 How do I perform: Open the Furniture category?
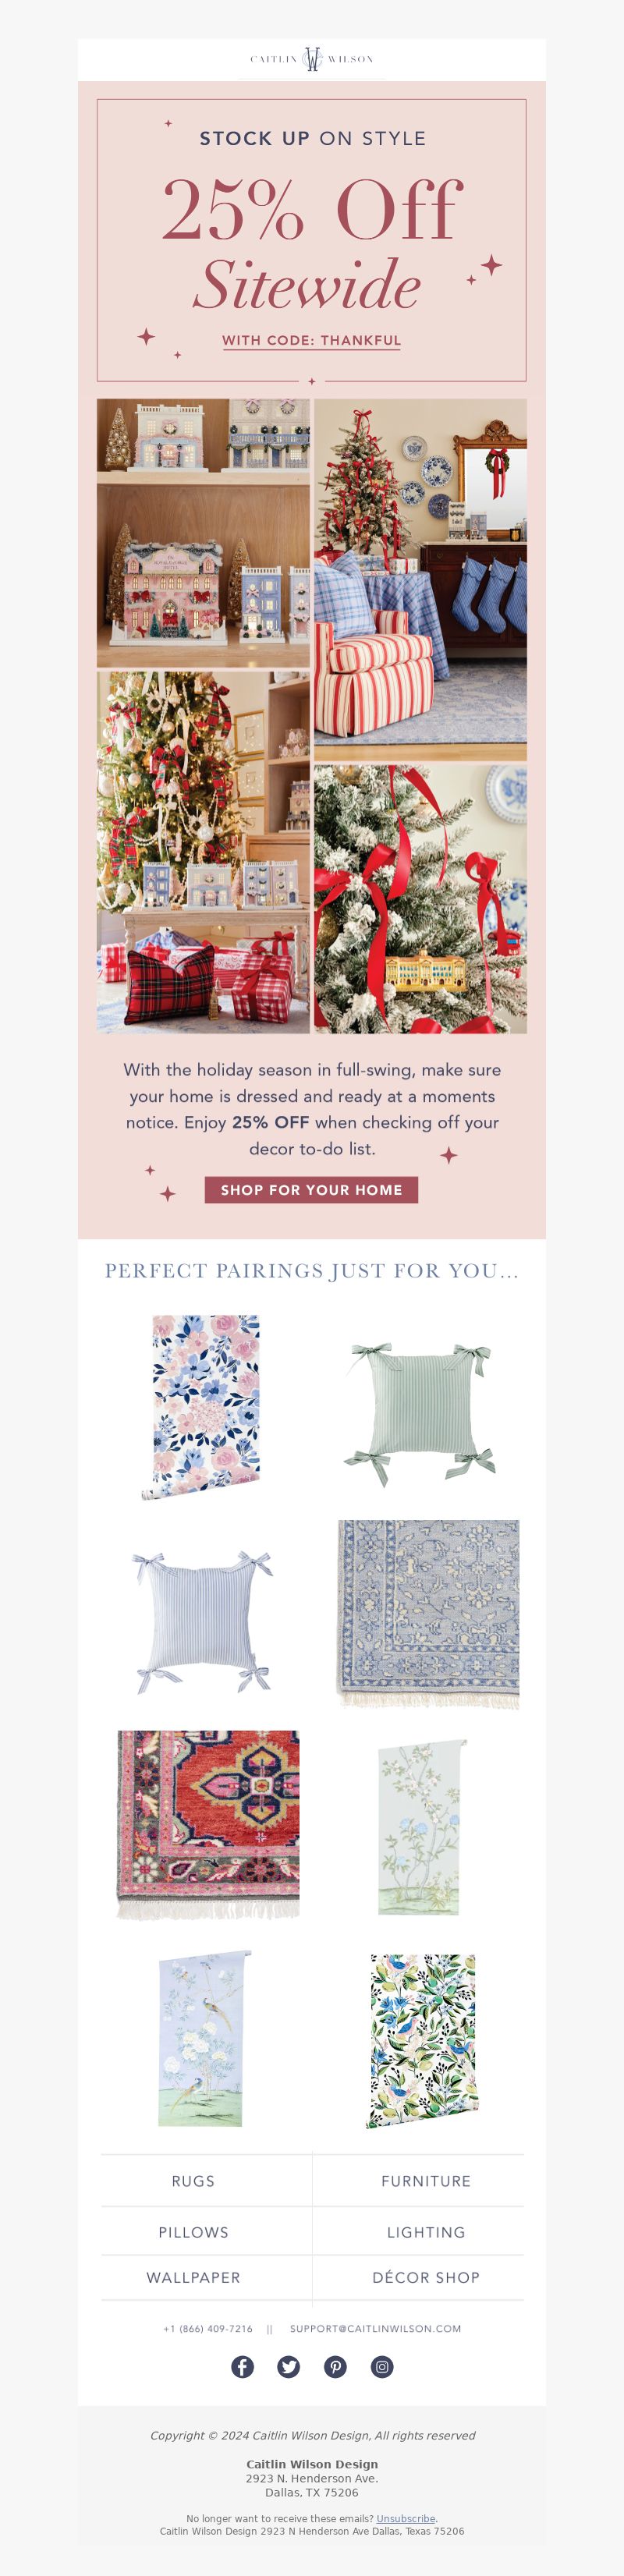click(426, 2180)
